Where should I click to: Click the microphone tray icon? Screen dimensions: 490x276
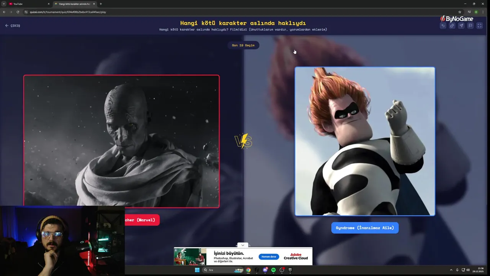click(x=457, y=270)
